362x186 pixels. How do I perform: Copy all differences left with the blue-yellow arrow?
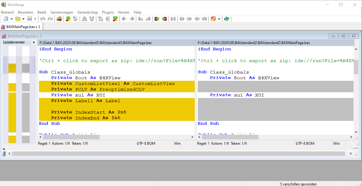[x=164, y=19]
